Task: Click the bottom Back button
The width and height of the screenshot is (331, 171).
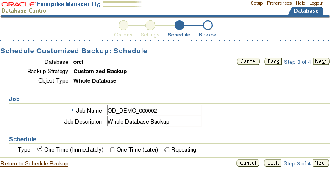Action: point(273,163)
